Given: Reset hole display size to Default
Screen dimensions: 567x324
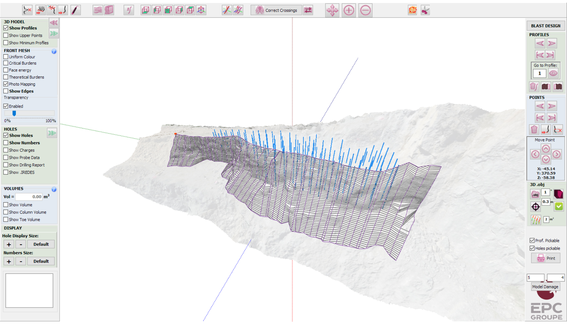Looking at the screenshot, I should click(41, 244).
